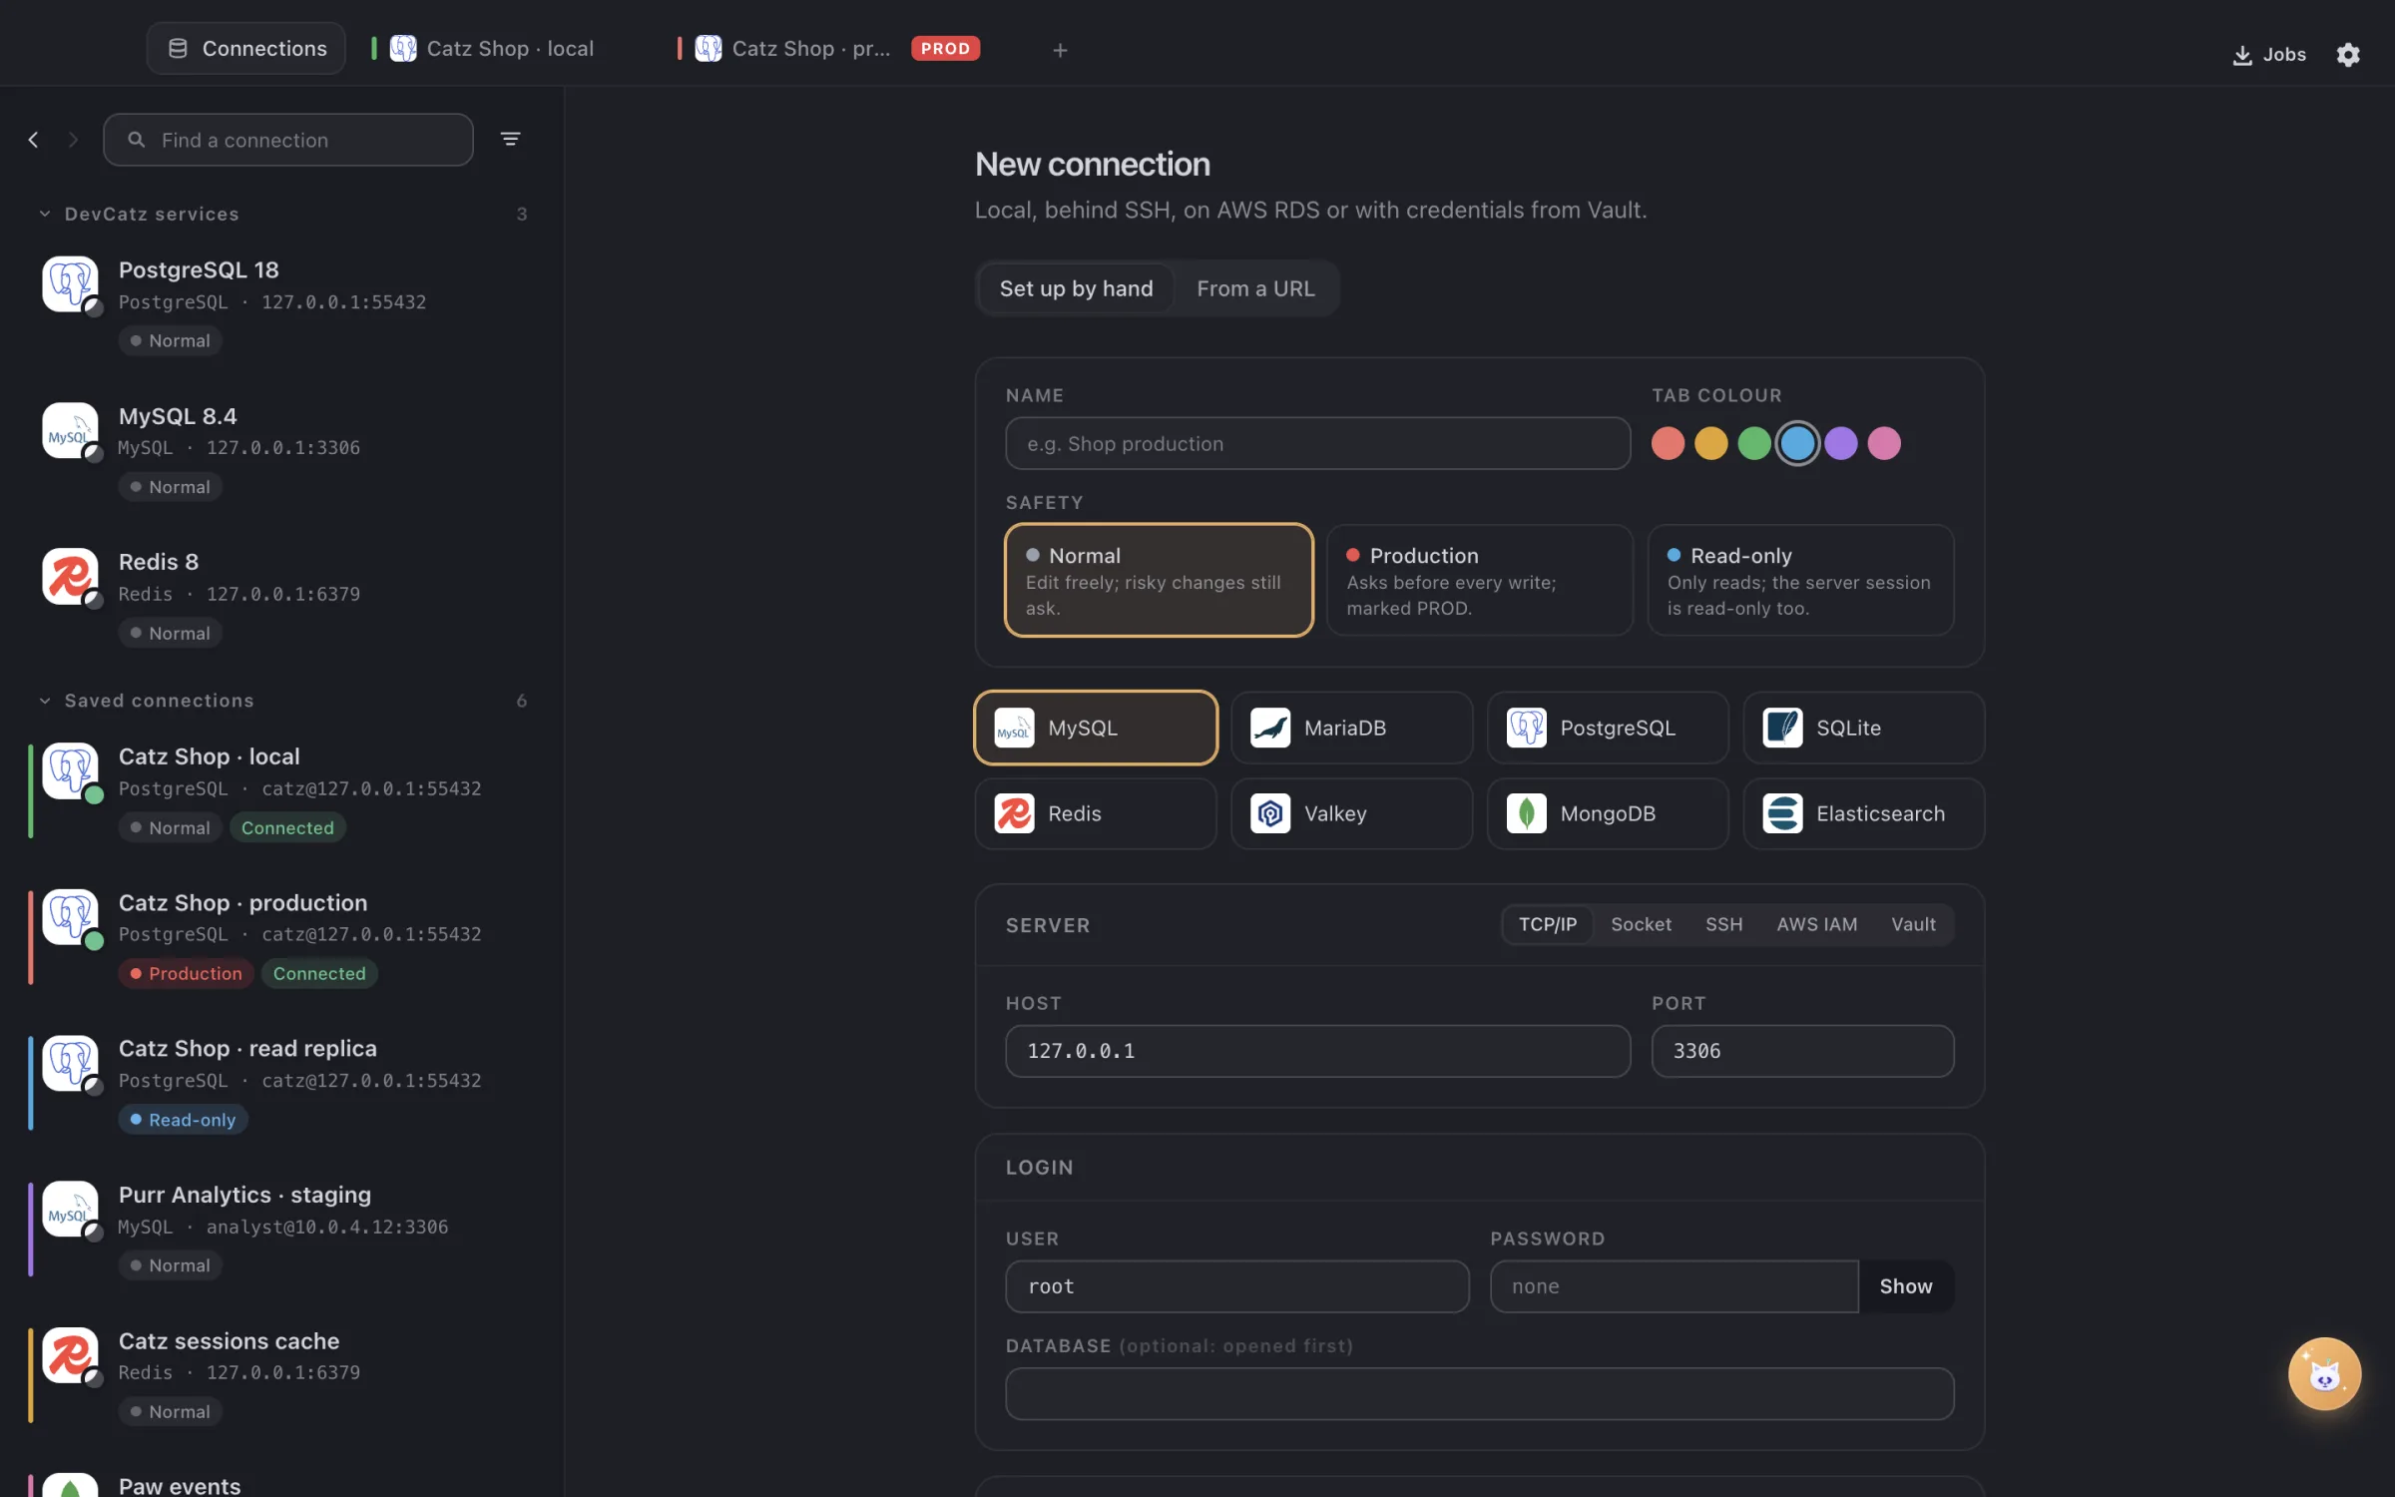The image size is (2395, 1497).
Task: Choose the Elasticsearch database type
Action: (1863, 813)
